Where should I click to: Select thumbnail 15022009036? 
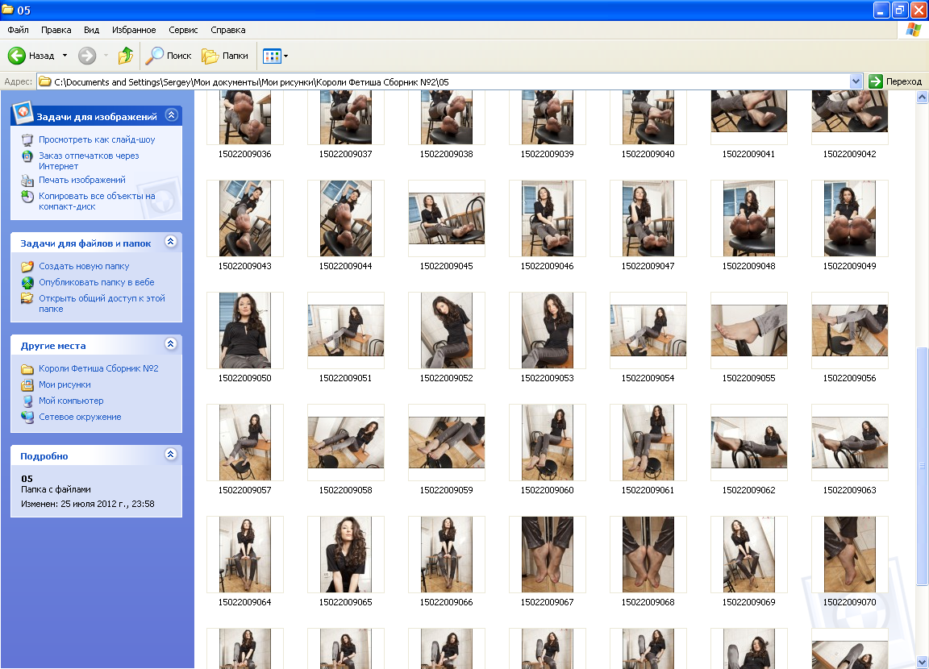(244, 118)
